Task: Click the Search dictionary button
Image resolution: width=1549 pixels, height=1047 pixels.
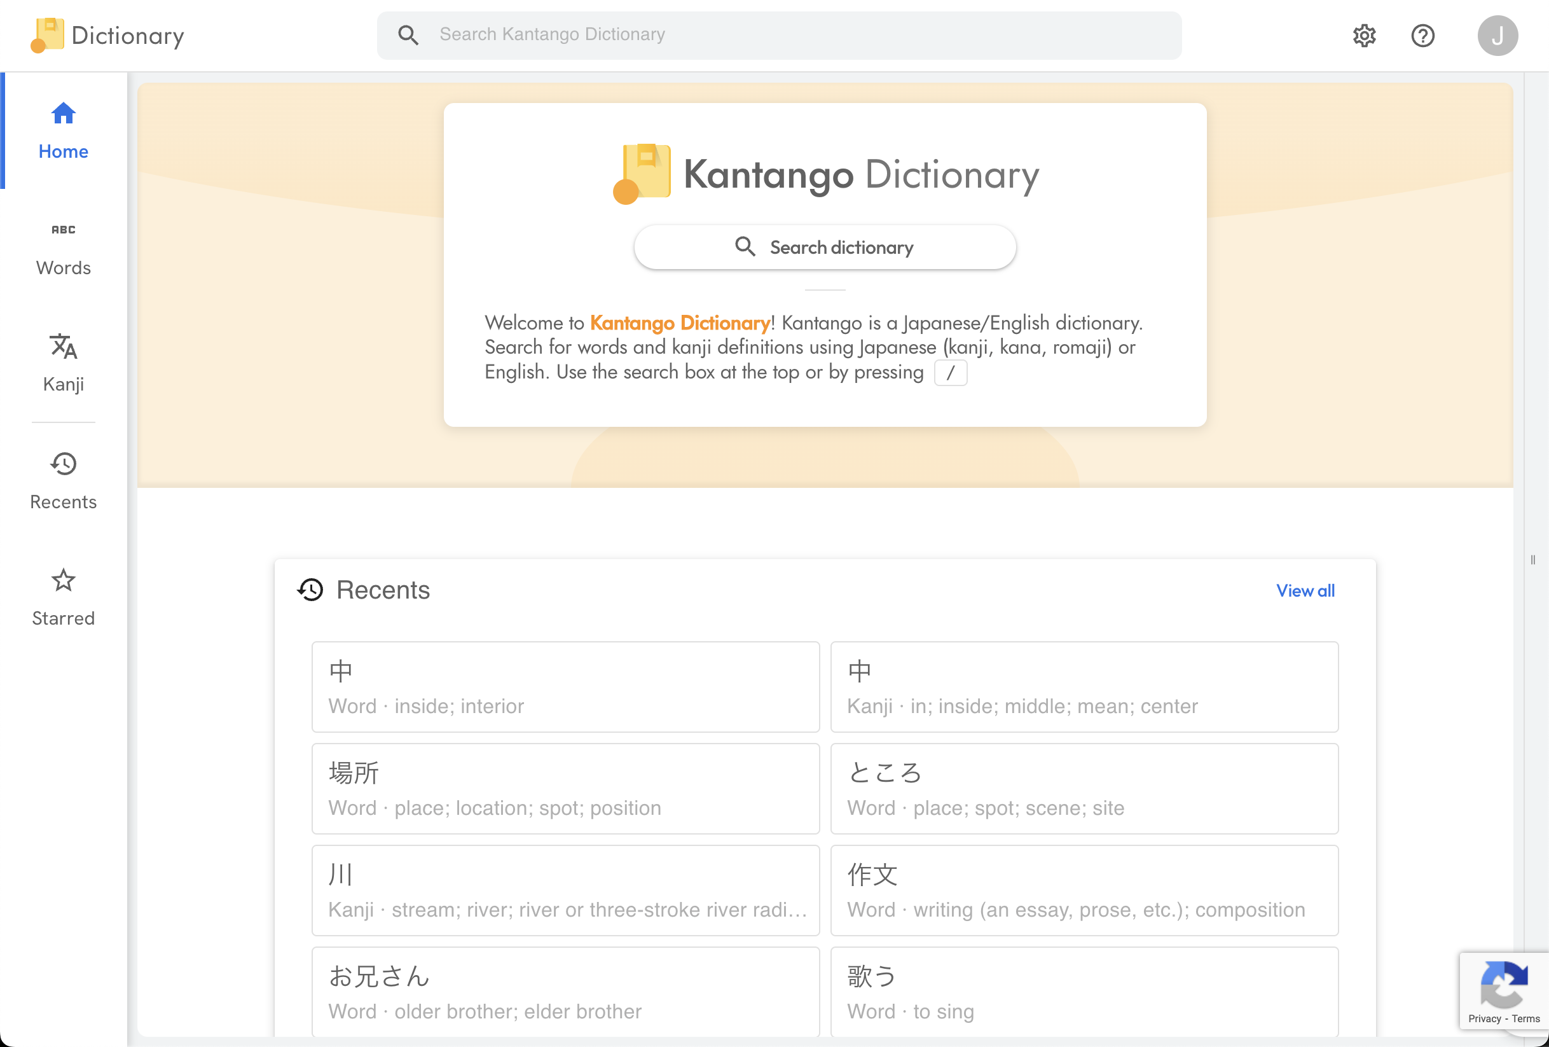Action: point(824,247)
